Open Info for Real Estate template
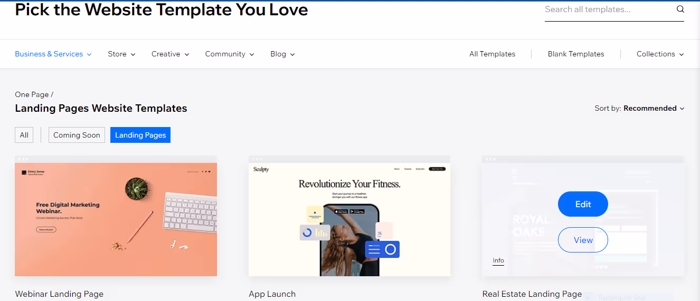 point(498,260)
